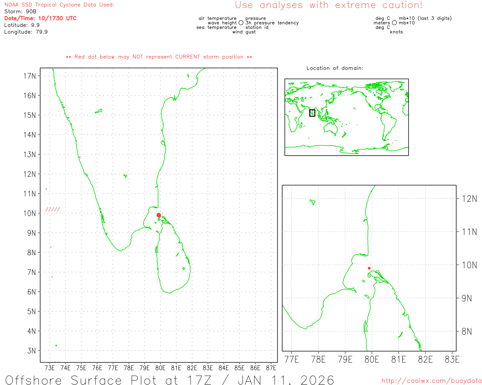Click the station model legend circle

pos(241,23)
